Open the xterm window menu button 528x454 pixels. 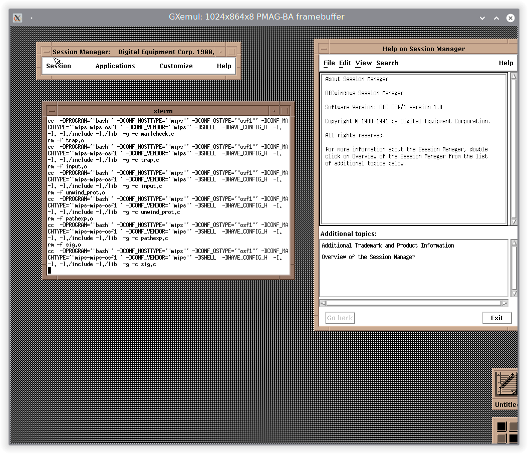(52, 111)
